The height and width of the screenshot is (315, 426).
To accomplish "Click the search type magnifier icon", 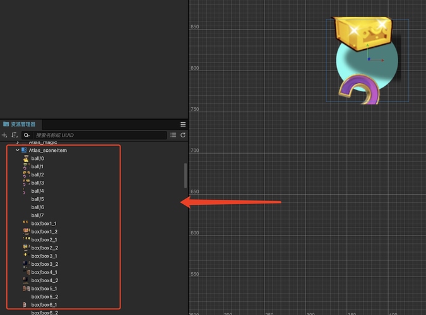I will [x=27, y=135].
